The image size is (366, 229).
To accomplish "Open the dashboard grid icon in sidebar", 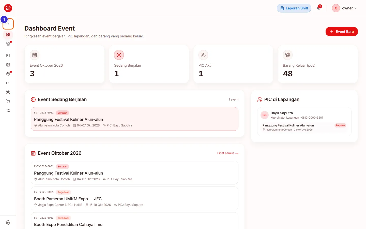I will [x=8, y=35].
